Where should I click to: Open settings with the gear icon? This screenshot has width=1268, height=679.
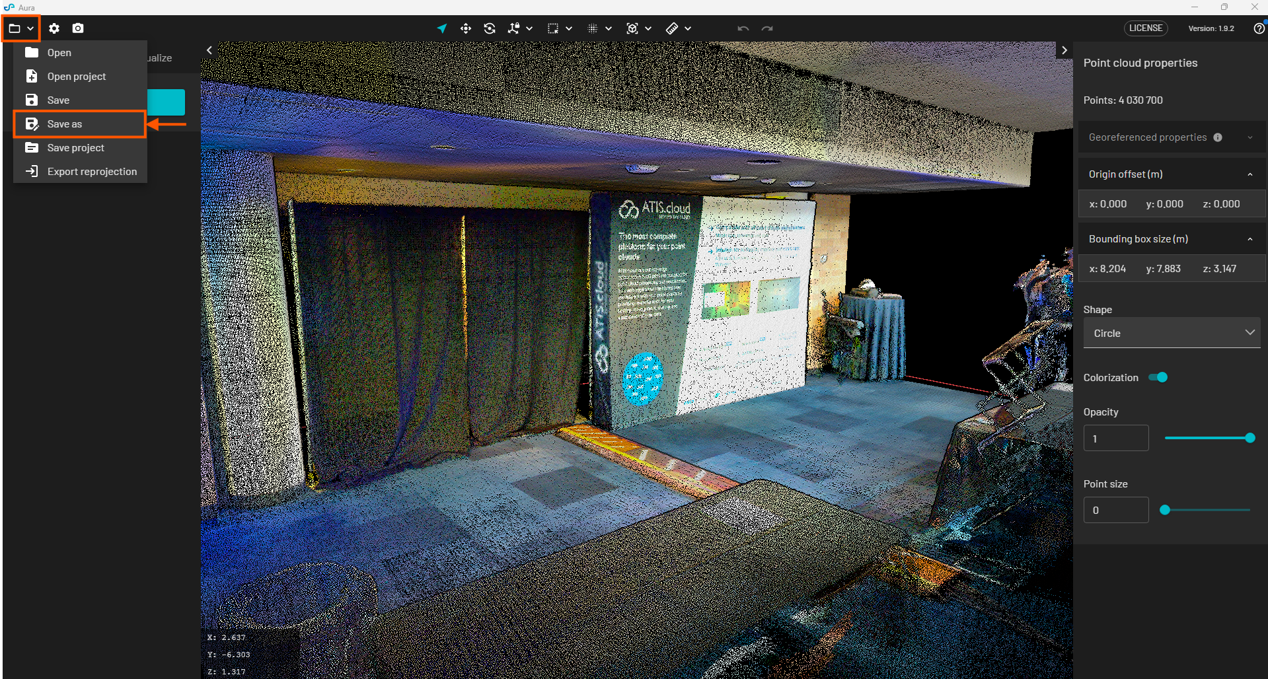(54, 28)
